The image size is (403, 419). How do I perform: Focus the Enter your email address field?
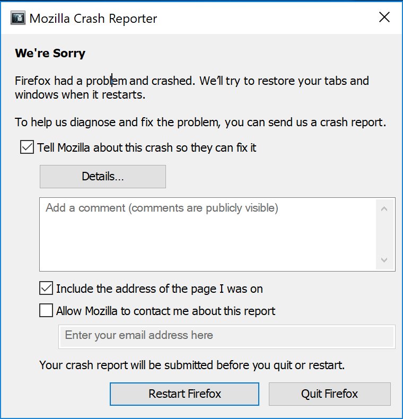[x=226, y=336]
